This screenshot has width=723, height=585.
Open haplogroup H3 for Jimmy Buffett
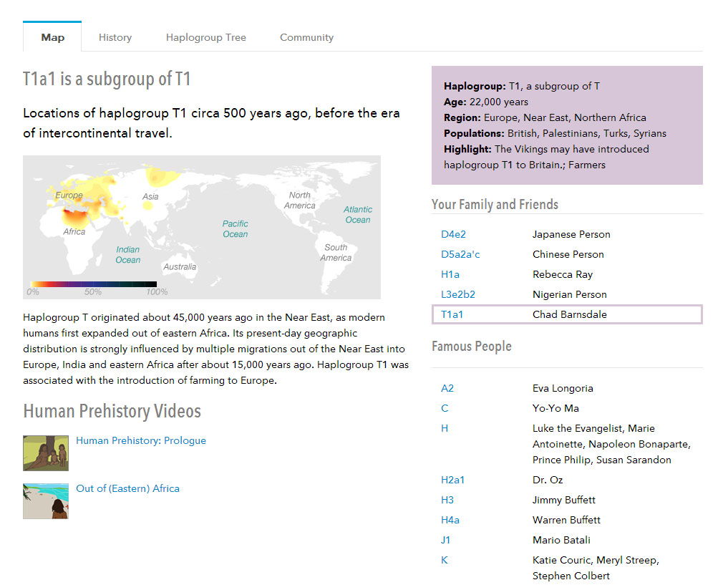click(447, 500)
